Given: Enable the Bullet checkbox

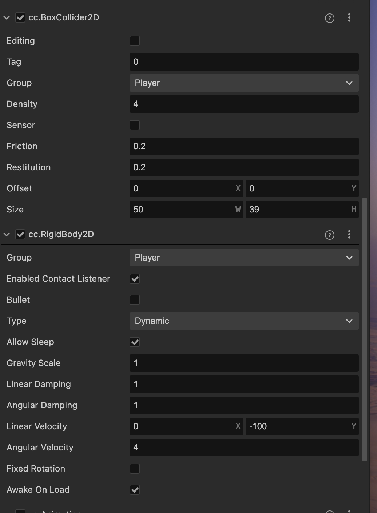Looking at the screenshot, I should point(135,300).
